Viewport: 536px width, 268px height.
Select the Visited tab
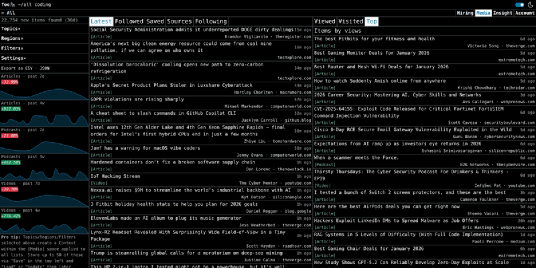[350, 21]
